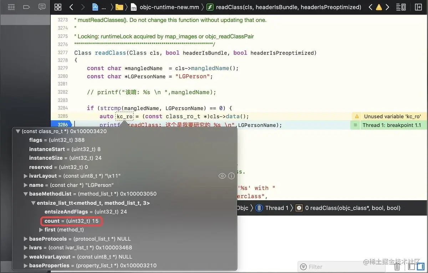The height and width of the screenshot is (273, 428).
Task: Expand the first (method_t) row
Action: pyautogui.click(x=41, y=230)
